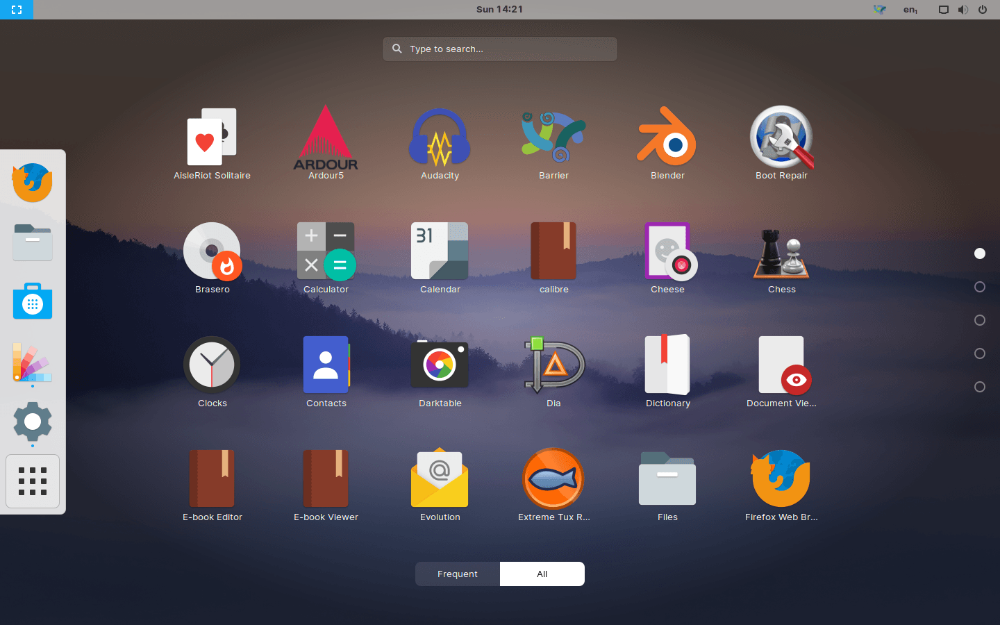Open the en1 keyboard layout menu
1000x625 pixels.
[910, 9]
